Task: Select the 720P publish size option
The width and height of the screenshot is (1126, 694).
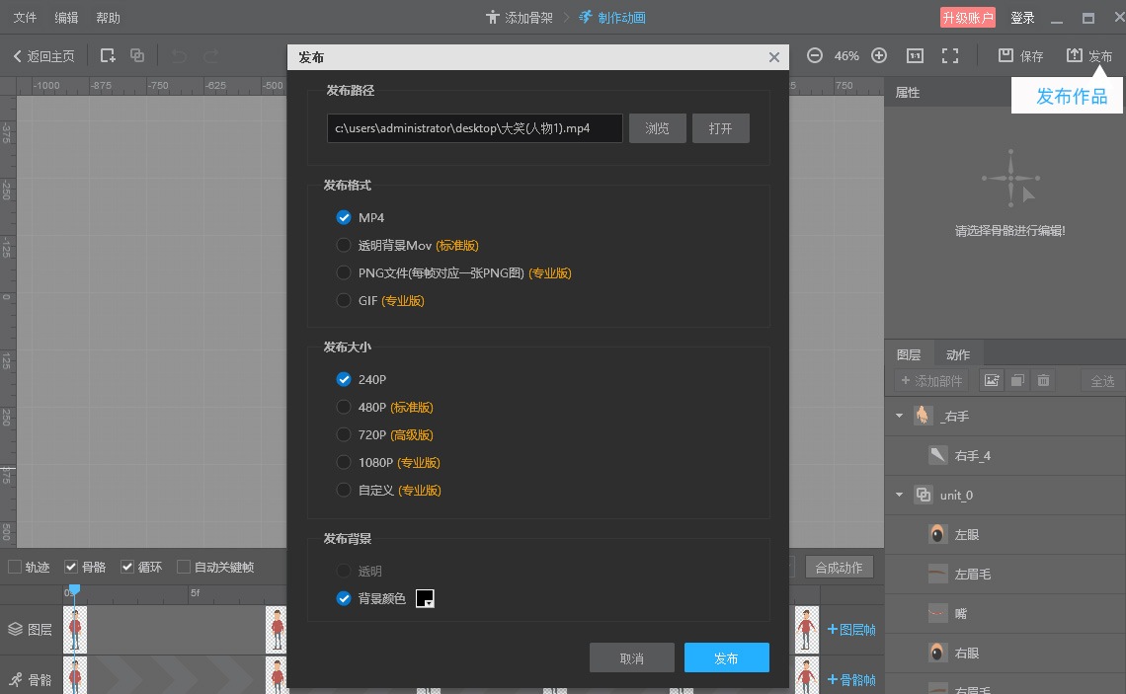Action: [344, 434]
